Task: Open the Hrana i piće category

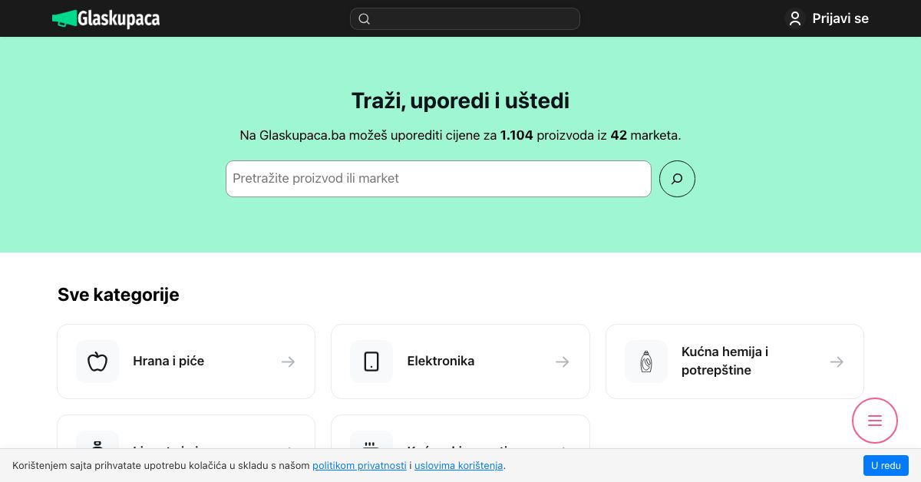Action: click(186, 361)
